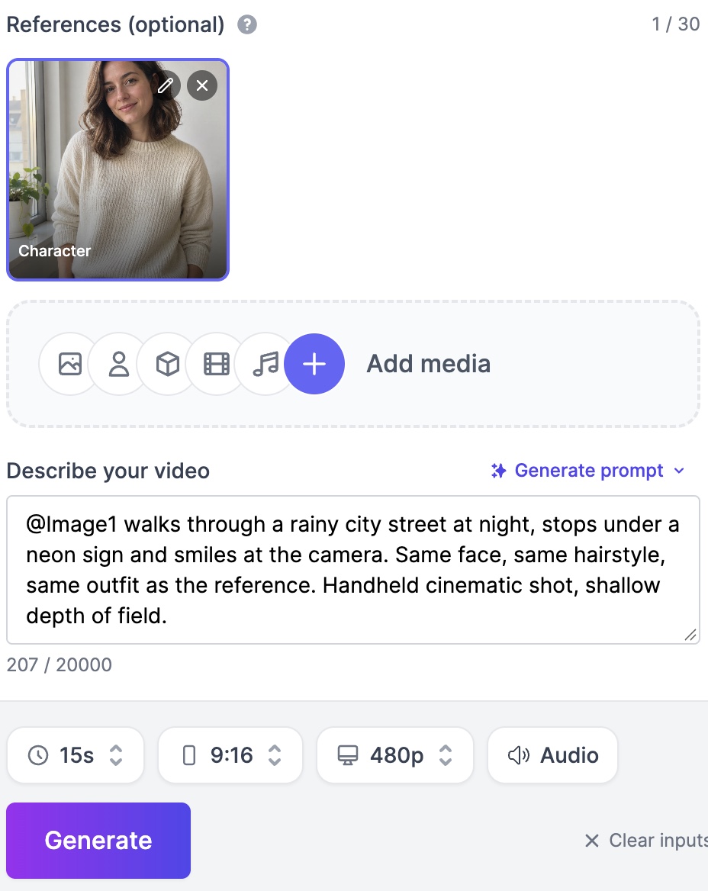
Task: Edit the Character reference with pencil icon
Action: [166, 85]
